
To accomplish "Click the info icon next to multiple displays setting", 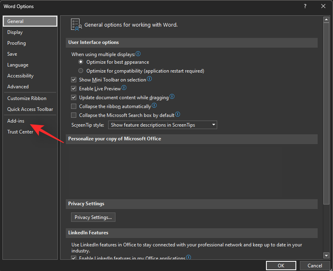I will pos(137,54).
